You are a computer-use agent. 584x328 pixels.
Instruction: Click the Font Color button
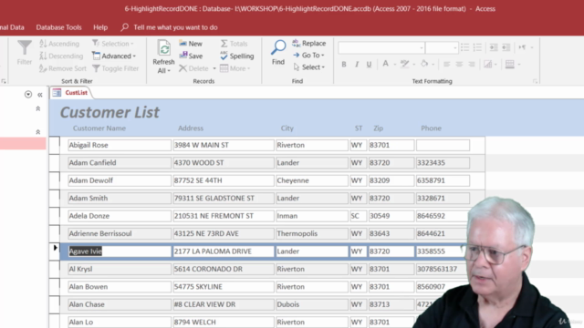click(385, 64)
